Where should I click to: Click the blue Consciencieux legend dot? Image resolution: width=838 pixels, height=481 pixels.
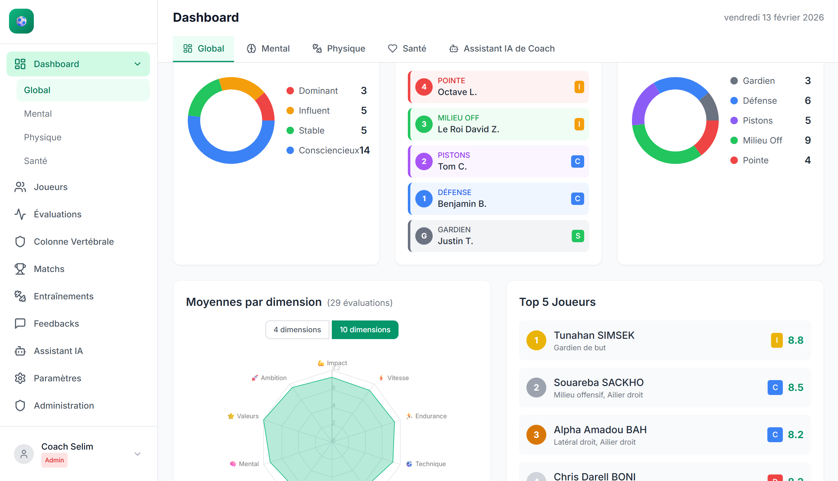pyautogui.click(x=290, y=150)
